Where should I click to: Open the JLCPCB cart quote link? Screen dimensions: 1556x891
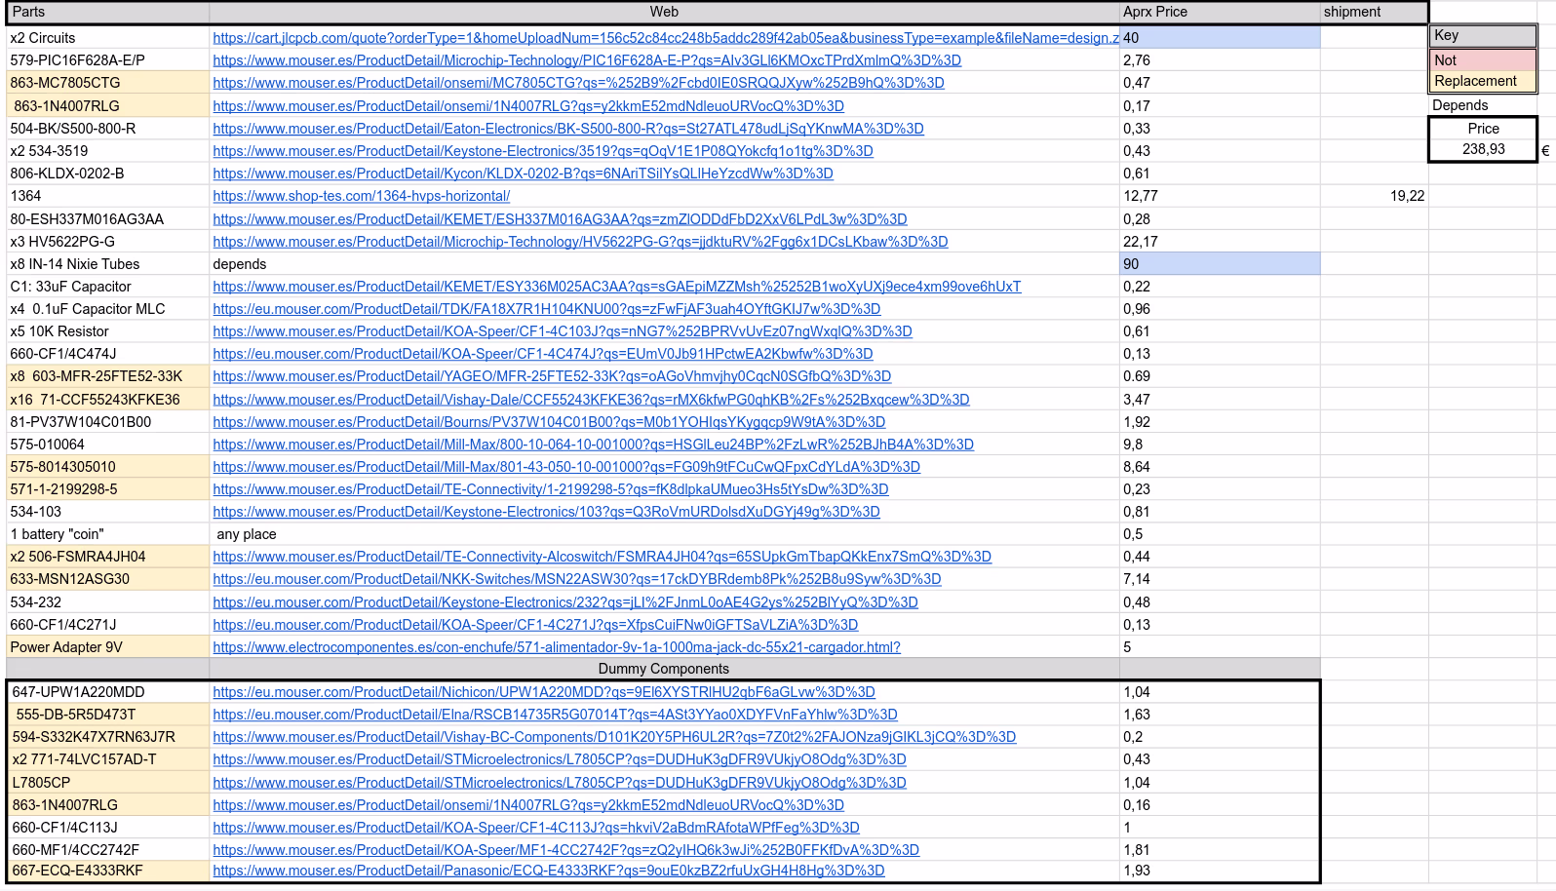point(665,38)
